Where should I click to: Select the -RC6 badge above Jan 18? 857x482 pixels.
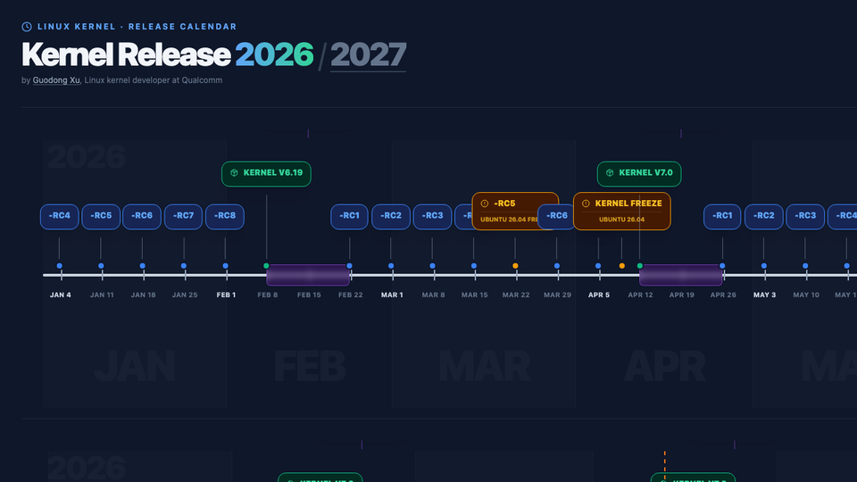coord(142,216)
